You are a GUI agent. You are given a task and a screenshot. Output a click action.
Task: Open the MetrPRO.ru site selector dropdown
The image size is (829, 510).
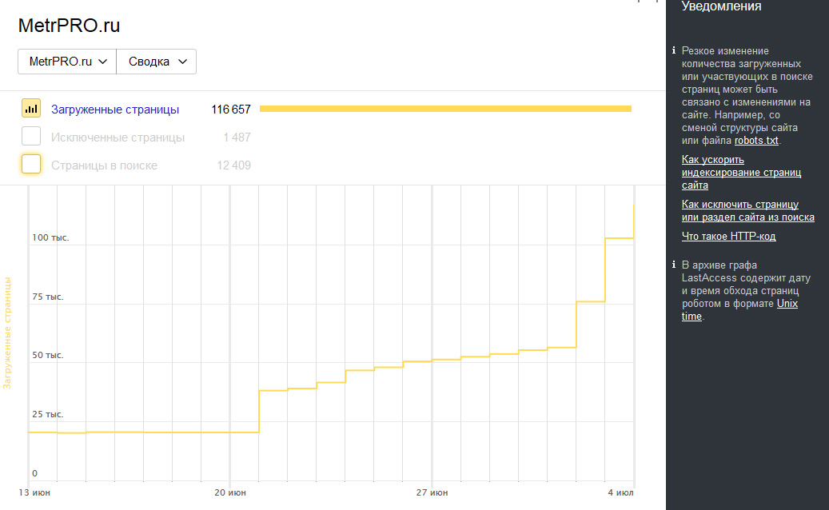click(67, 62)
